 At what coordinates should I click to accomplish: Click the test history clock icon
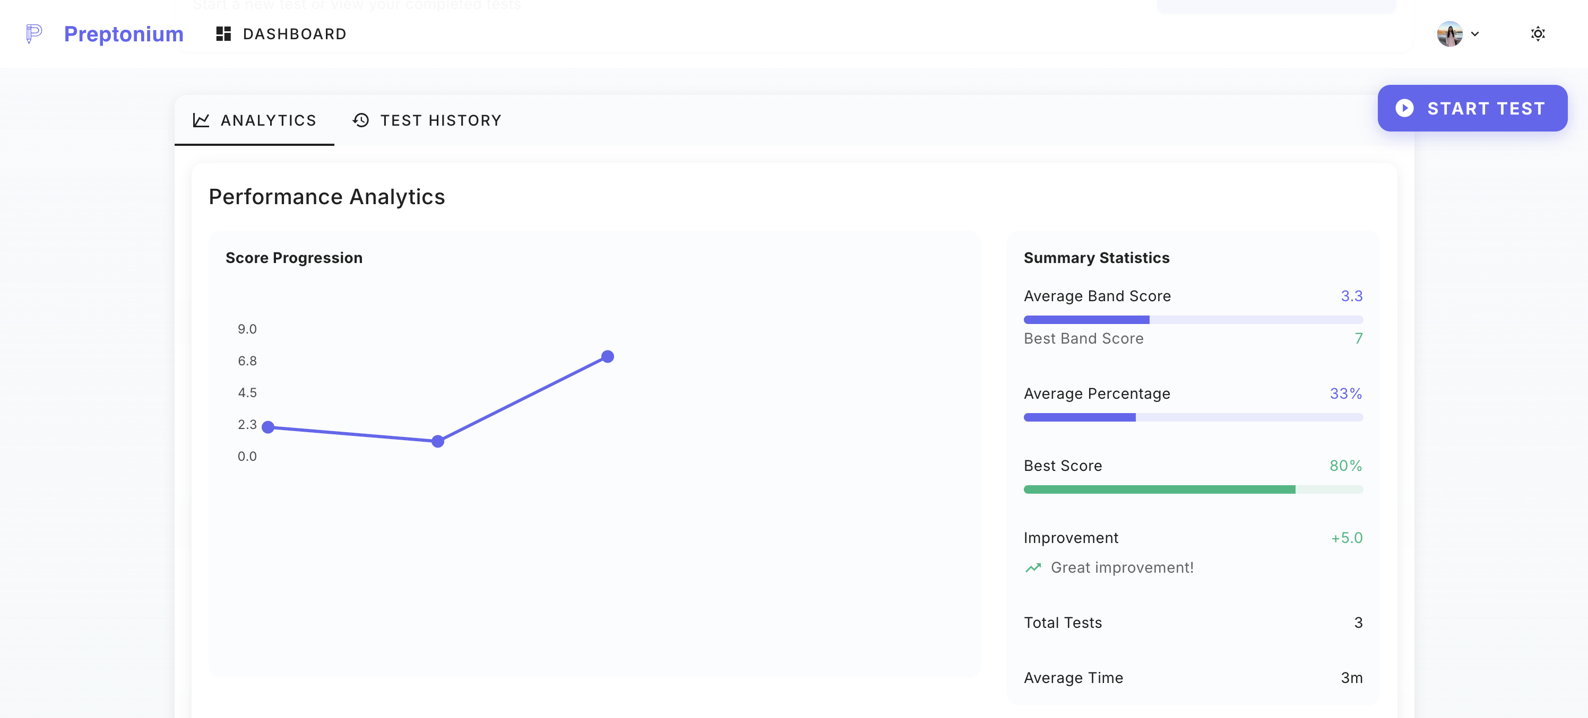pyautogui.click(x=360, y=120)
